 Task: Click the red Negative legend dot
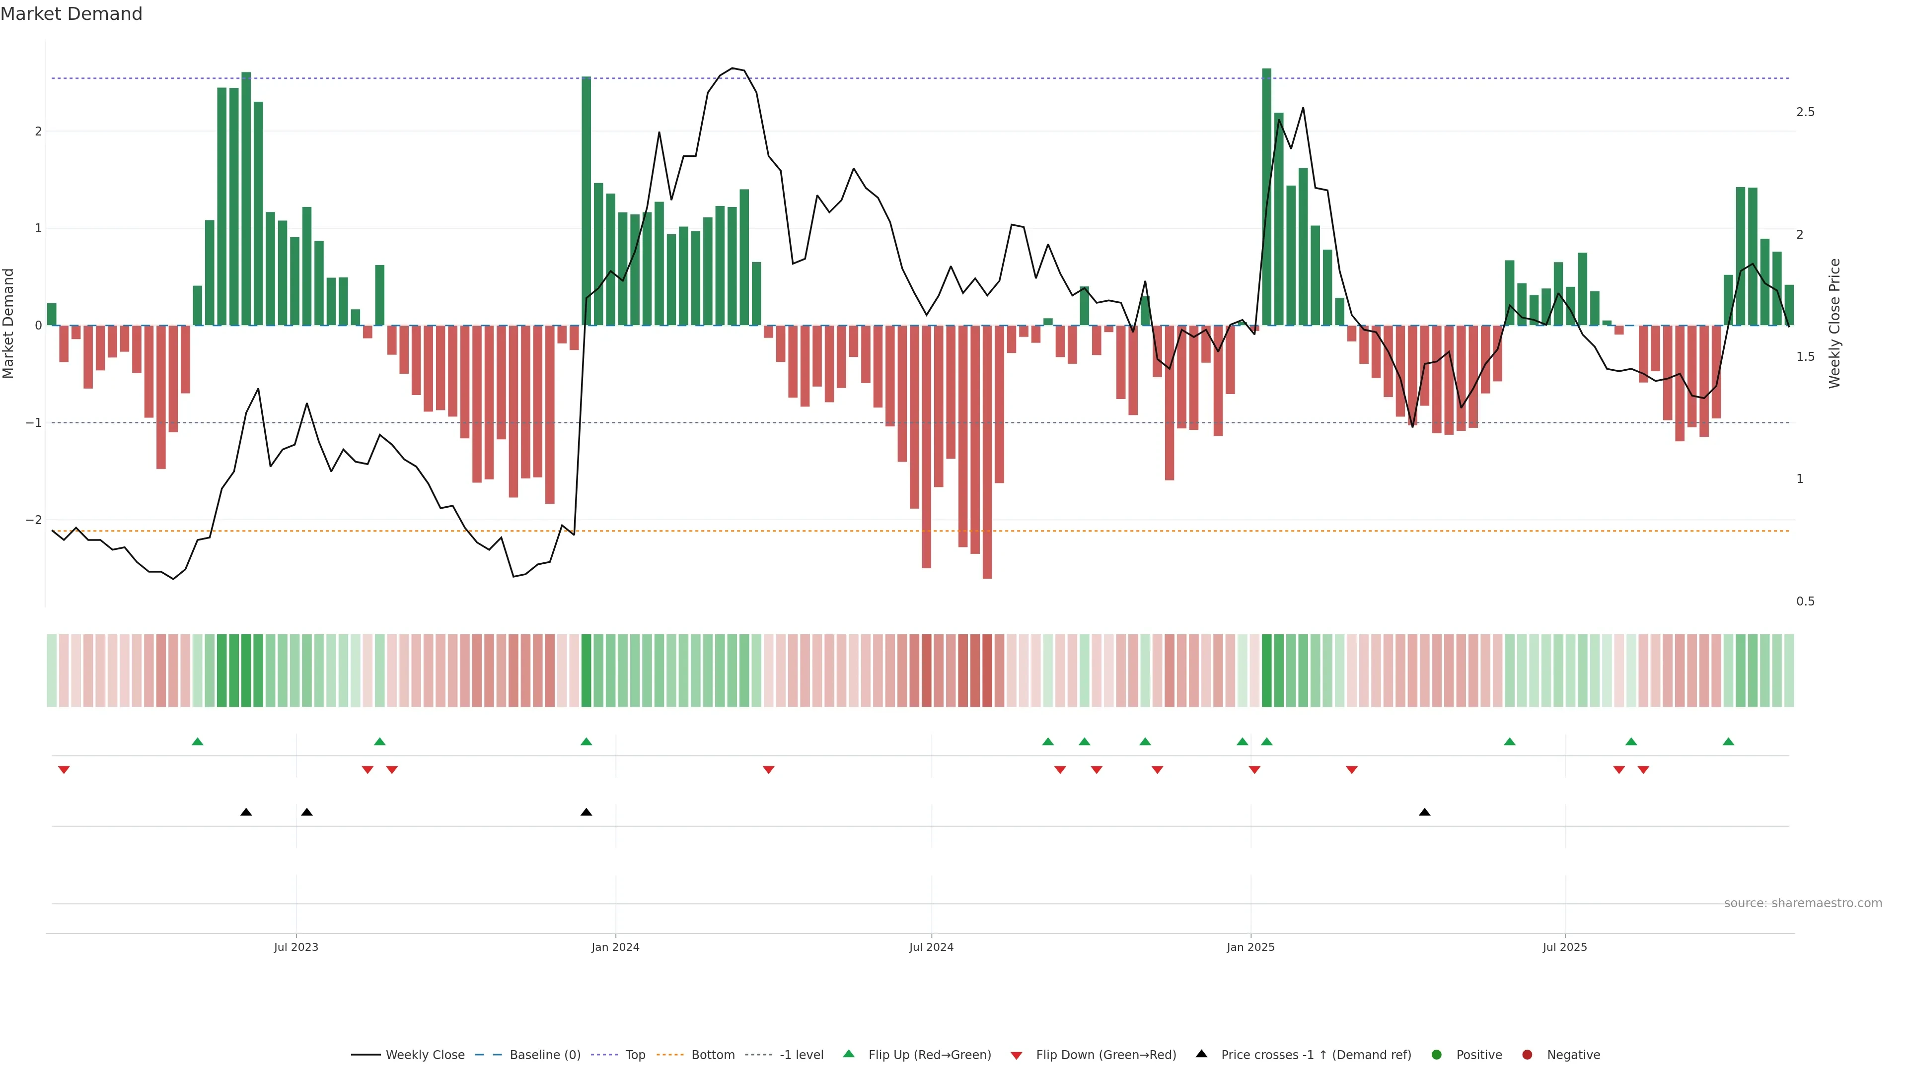(1527, 1055)
